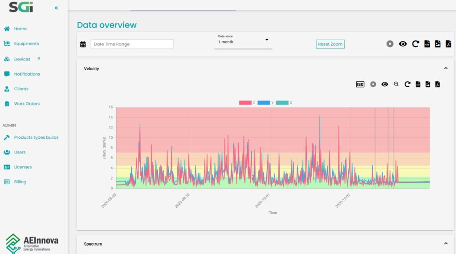
Task: Toggle visibility with top toolbar eye icon
Action: point(403,44)
